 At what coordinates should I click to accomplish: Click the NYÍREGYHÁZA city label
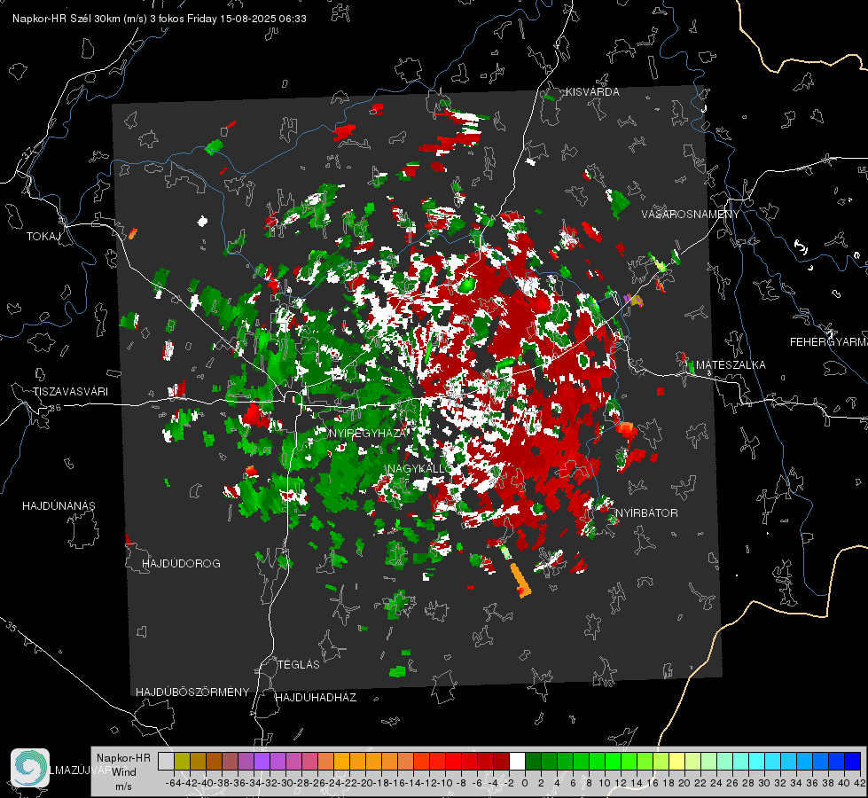pos(368,433)
